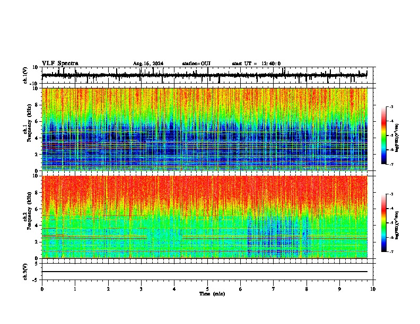Click the ch.2 color scale bar
The width and height of the screenshot is (420, 324).
coord(384,223)
